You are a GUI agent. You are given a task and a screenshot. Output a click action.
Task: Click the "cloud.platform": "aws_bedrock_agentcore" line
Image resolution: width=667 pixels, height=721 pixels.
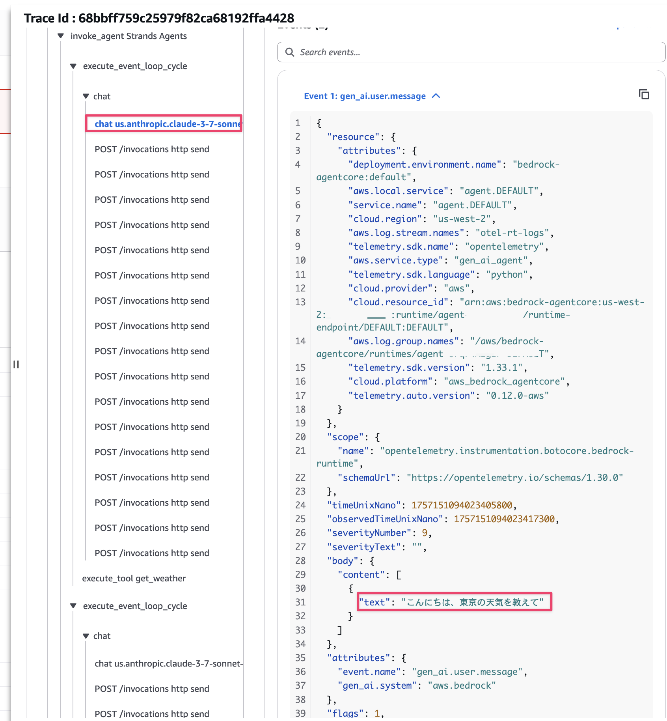[x=459, y=381]
